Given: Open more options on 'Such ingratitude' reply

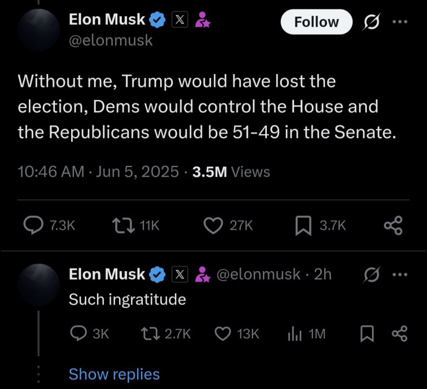Looking at the screenshot, I should point(400,274).
